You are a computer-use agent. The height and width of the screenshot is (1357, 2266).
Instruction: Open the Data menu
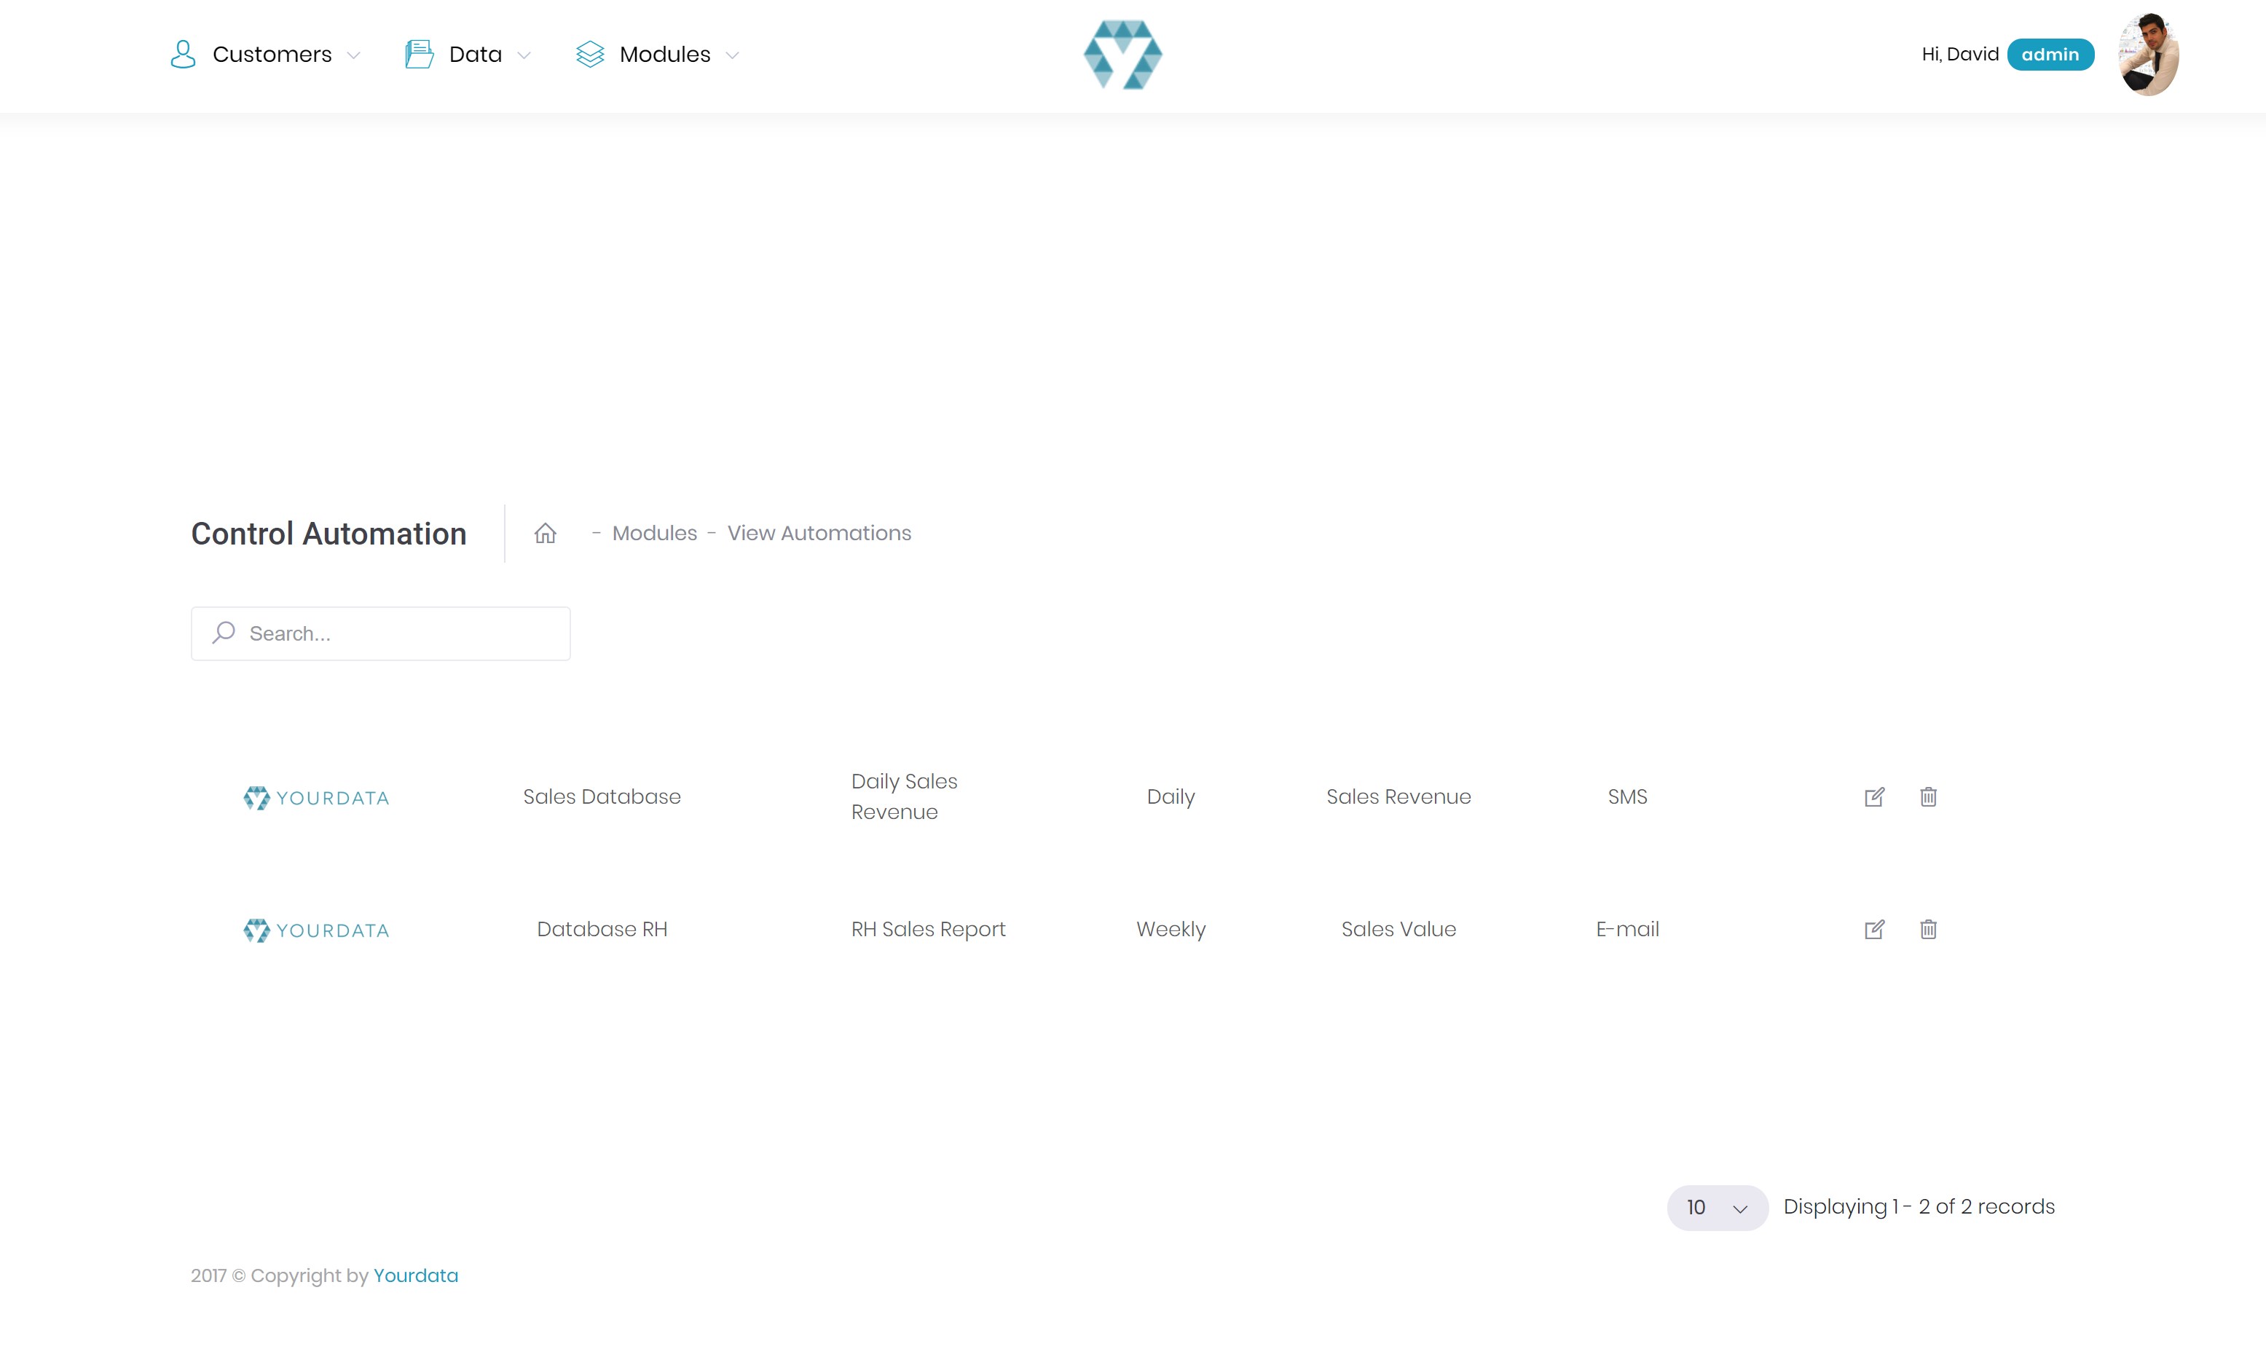click(x=475, y=54)
